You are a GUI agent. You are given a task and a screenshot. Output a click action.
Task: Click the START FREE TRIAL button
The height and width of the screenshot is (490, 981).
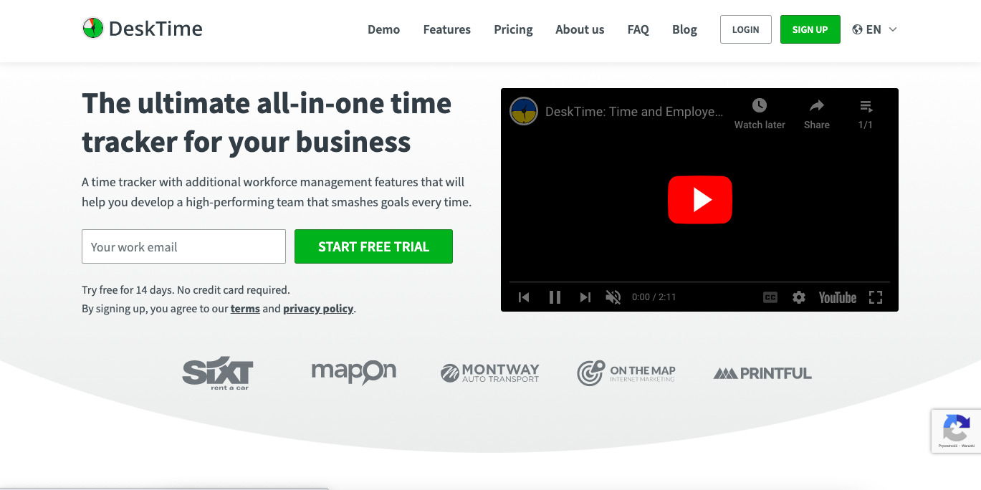point(373,246)
